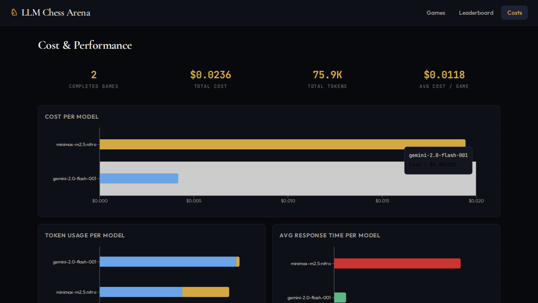This screenshot has width=538, height=303.
Task: Click the completed games count 2
Action: pyautogui.click(x=94, y=75)
